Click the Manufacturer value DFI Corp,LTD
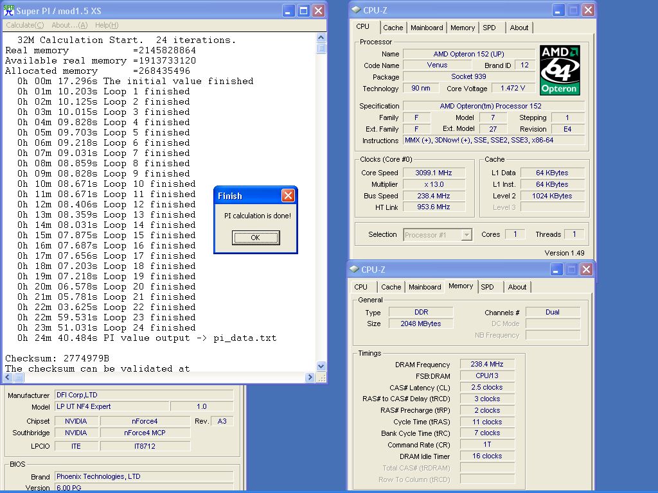 click(144, 395)
